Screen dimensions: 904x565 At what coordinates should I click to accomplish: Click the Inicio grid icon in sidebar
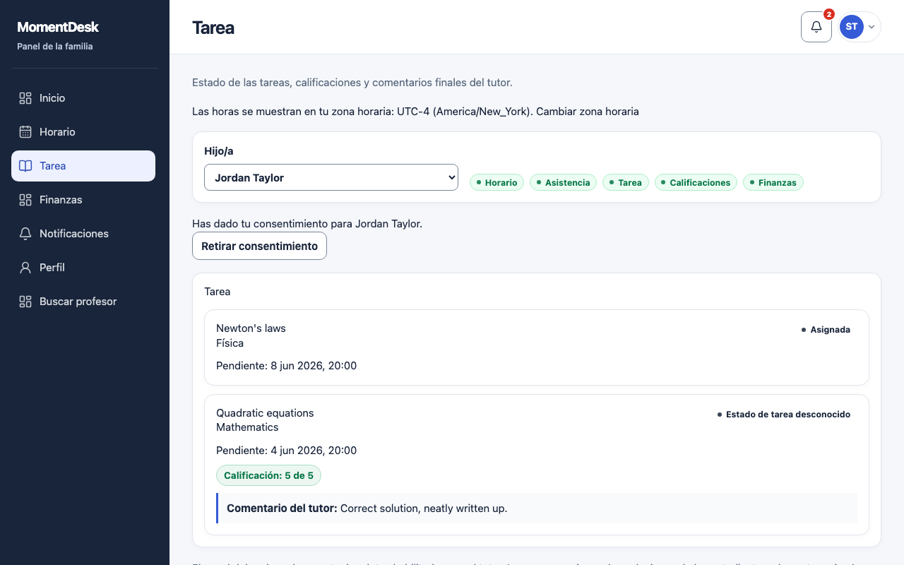(x=25, y=98)
